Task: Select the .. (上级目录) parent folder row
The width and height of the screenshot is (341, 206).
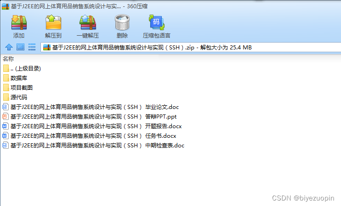Action: pos(22,69)
